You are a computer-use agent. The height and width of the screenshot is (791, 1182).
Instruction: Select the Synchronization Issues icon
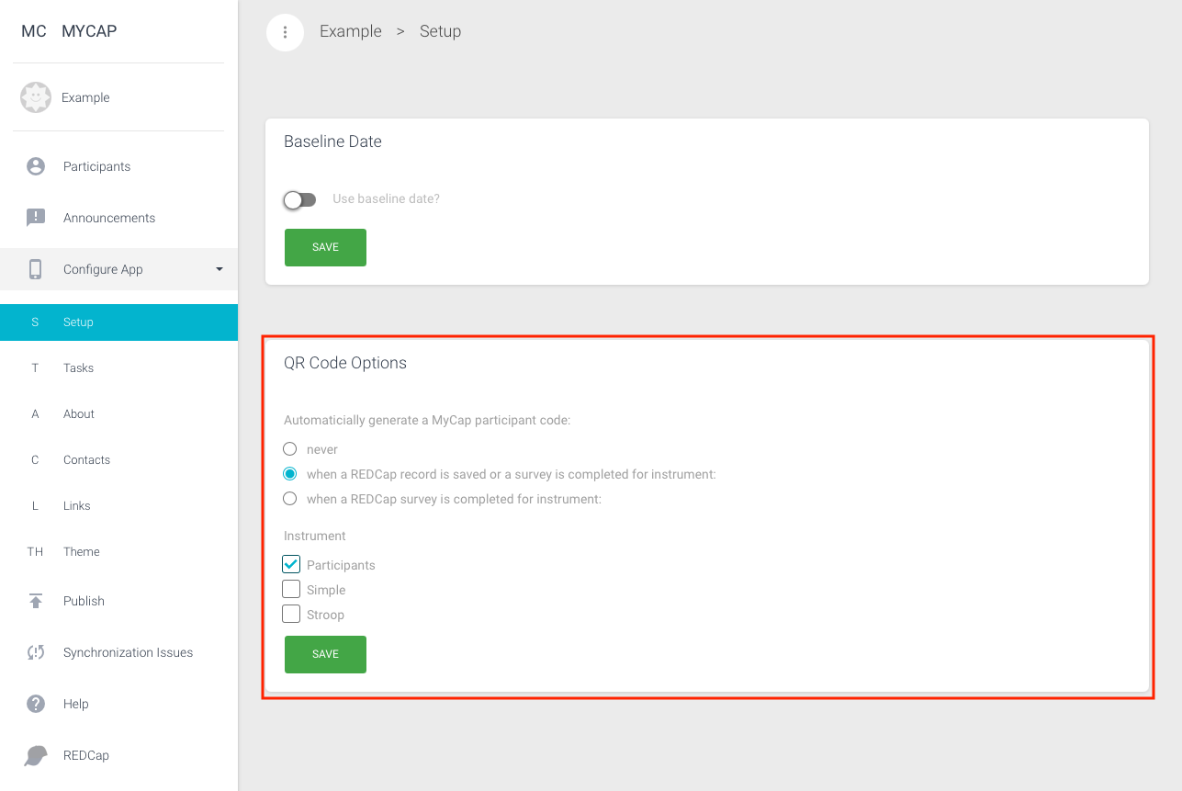[35, 652]
